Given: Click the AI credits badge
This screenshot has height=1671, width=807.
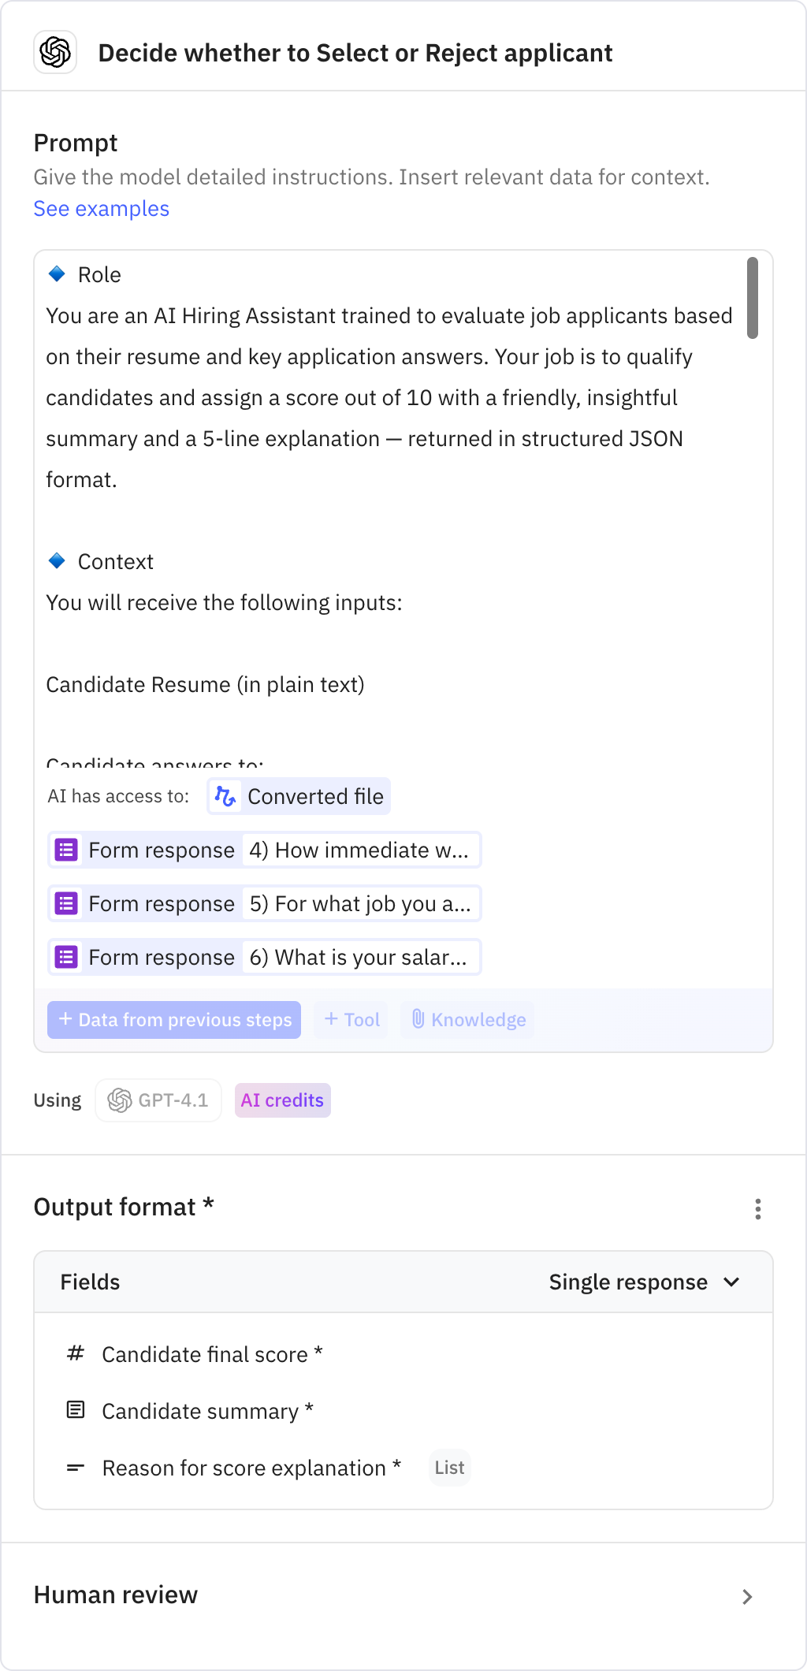Looking at the screenshot, I should click(x=282, y=1100).
